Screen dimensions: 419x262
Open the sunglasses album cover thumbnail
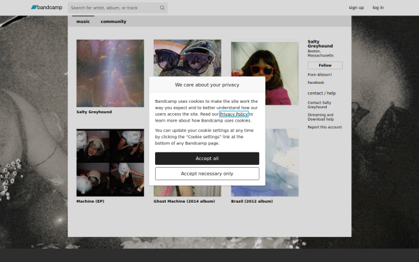187,58
